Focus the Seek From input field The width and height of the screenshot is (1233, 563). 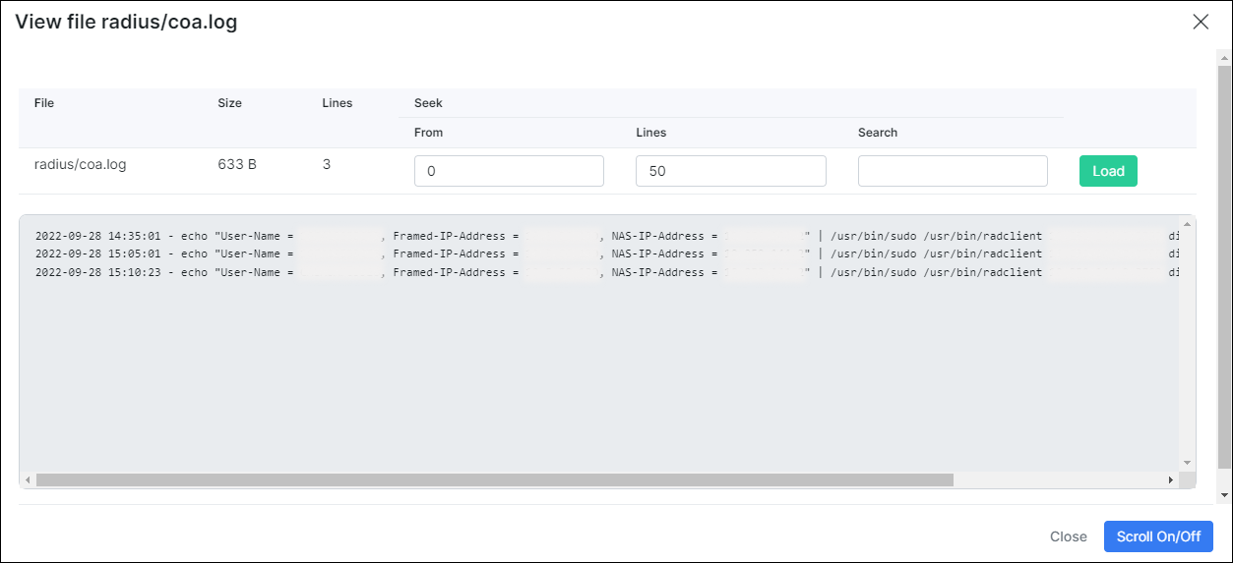(x=509, y=171)
